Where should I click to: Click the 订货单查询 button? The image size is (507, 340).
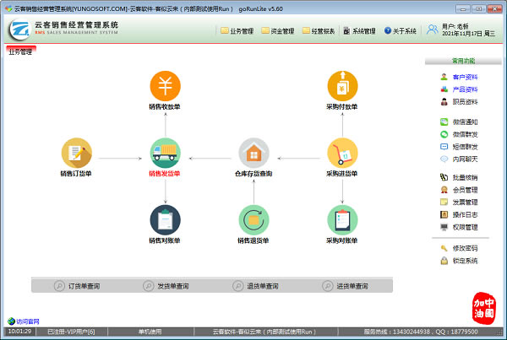77,286
